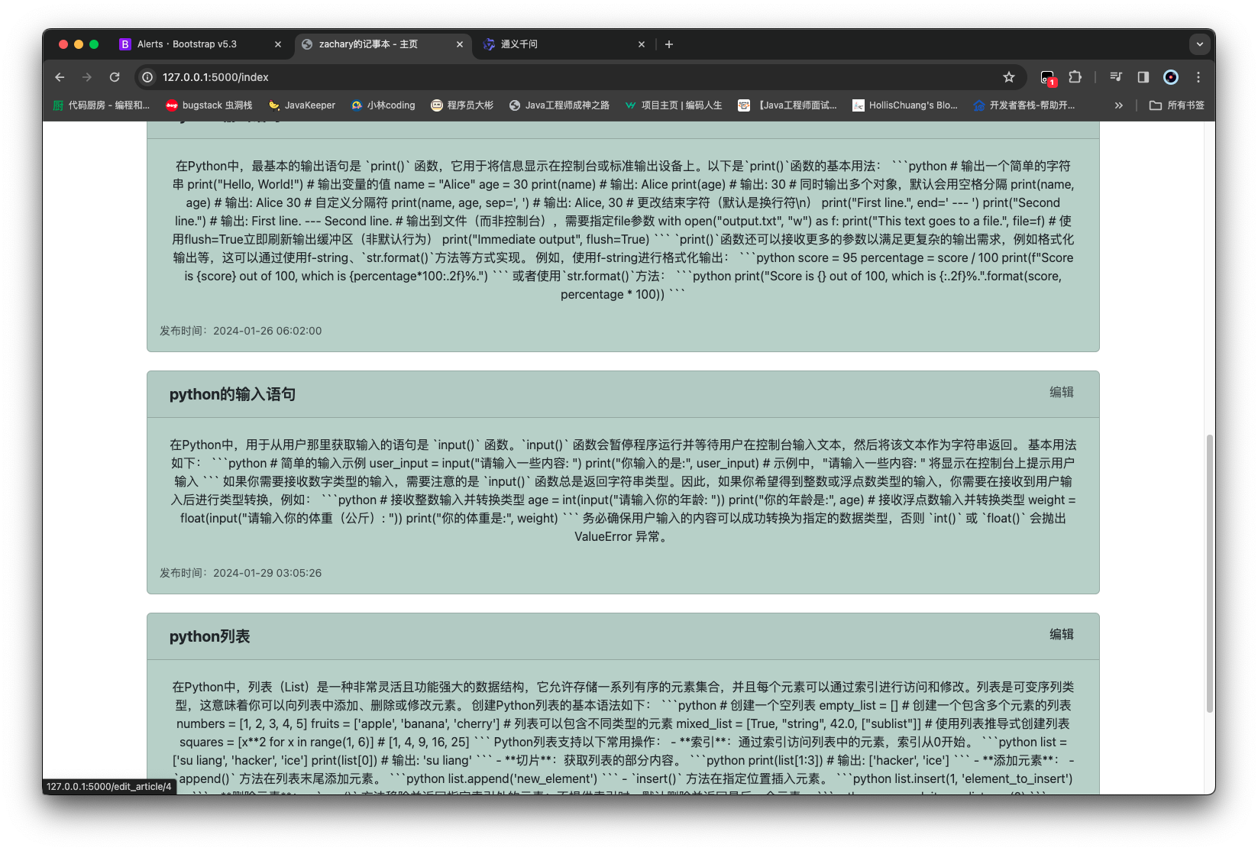1258x851 pixels.
Task: Edit the python列表 article
Action: click(1062, 634)
